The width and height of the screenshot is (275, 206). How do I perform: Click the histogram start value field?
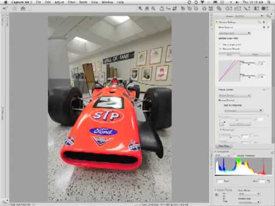(220, 181)
